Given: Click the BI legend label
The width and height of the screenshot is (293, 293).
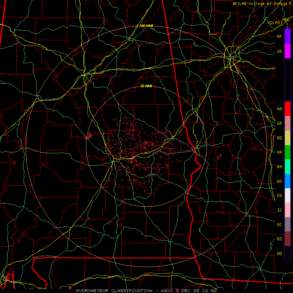Looking at the screenshot, I should tap(280, 239).
